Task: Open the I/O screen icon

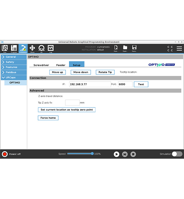Action: click(41, 48)
